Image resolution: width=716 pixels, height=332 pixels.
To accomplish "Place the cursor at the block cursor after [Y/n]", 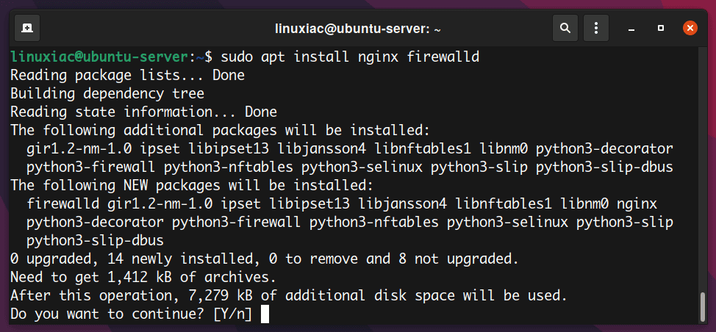I will (264, 314).
